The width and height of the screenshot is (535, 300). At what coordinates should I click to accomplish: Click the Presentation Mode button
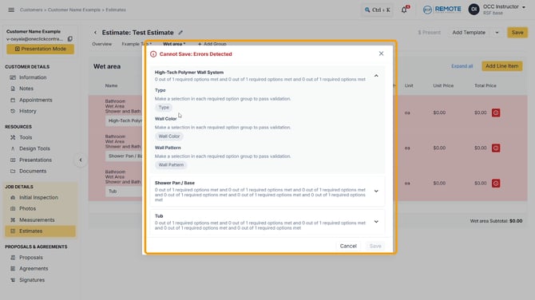click(40, 49)
